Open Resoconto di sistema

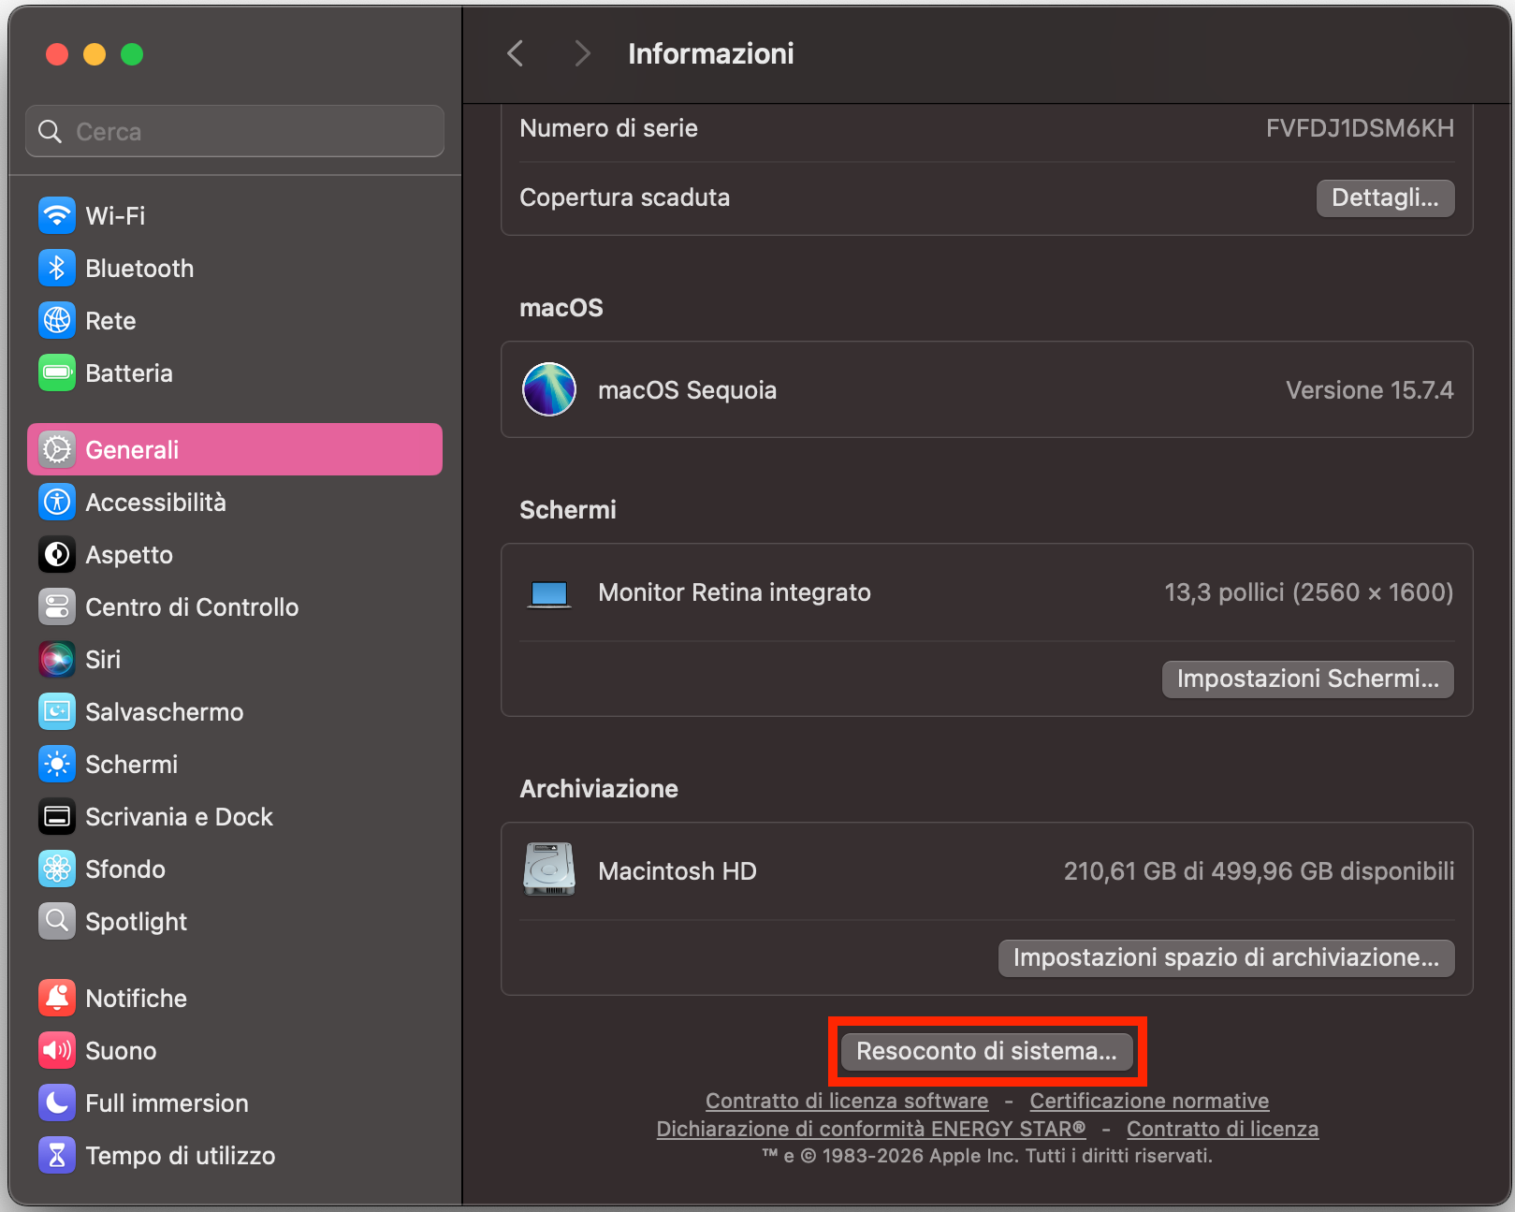click(987, 1051)
